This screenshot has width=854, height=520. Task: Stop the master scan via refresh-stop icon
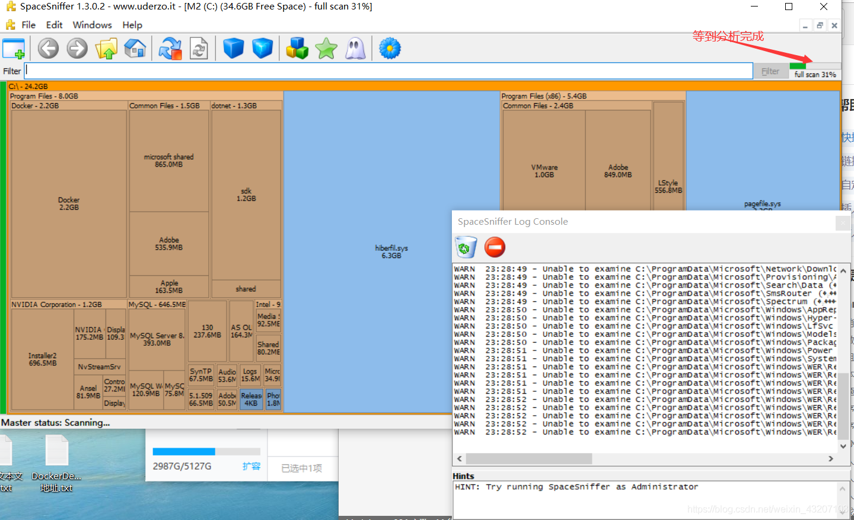tap(170, 49)
